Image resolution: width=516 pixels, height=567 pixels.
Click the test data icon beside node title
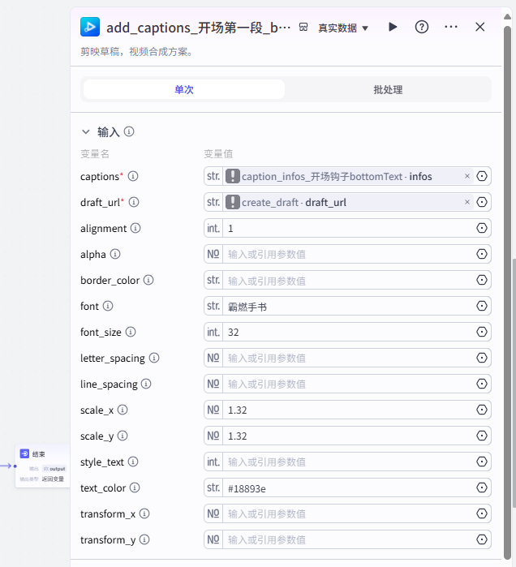303,27
